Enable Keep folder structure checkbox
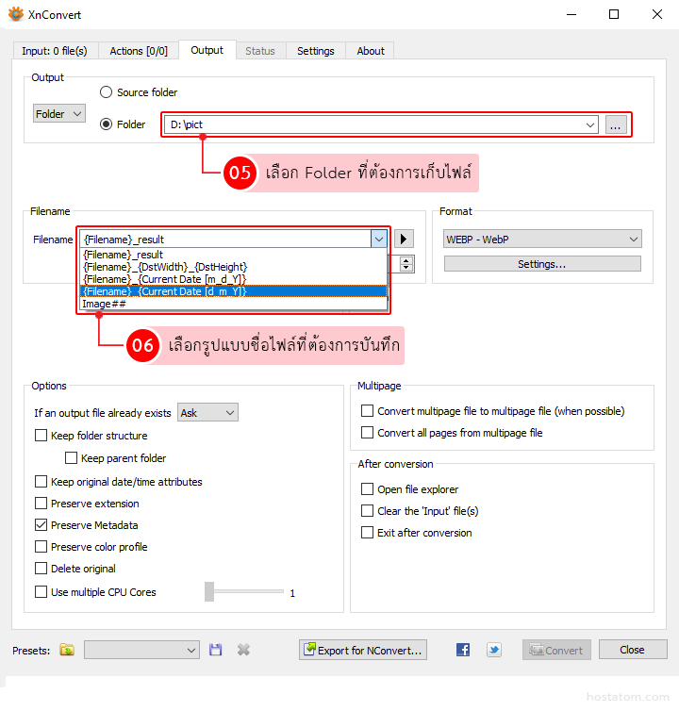Screen dimensions: 679x711 tap(41, 436)
